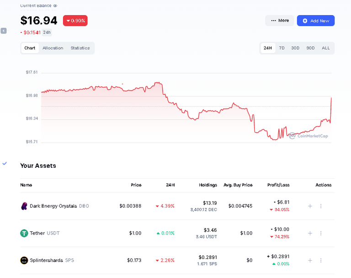
Task: Open Dark Energy Crystals asset page
Action: click(x=59, y=206)
